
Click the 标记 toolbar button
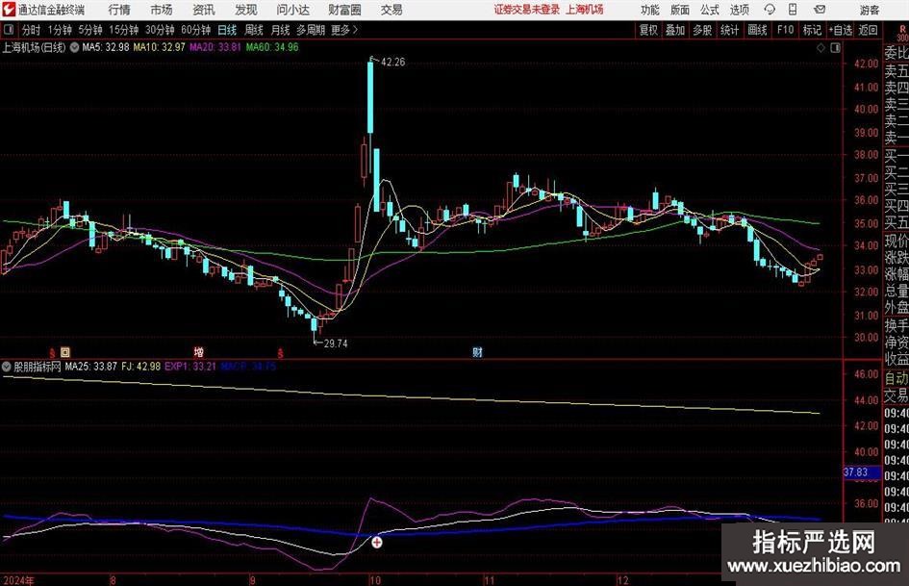click(812, 30)
